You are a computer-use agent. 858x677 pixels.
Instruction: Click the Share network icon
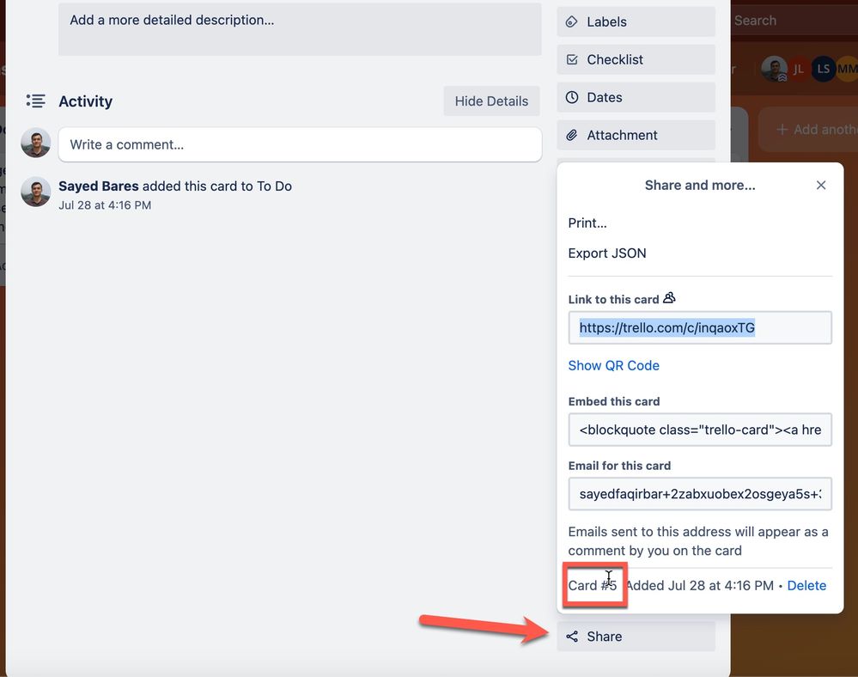pyautogui.click(x=572, y=637)
